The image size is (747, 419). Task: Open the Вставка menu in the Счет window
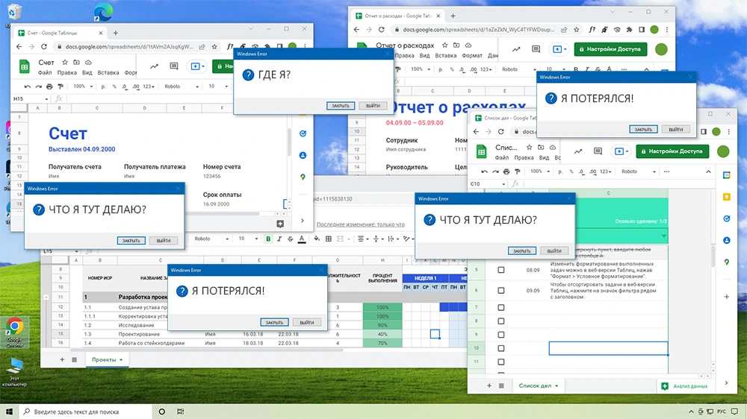108,73
